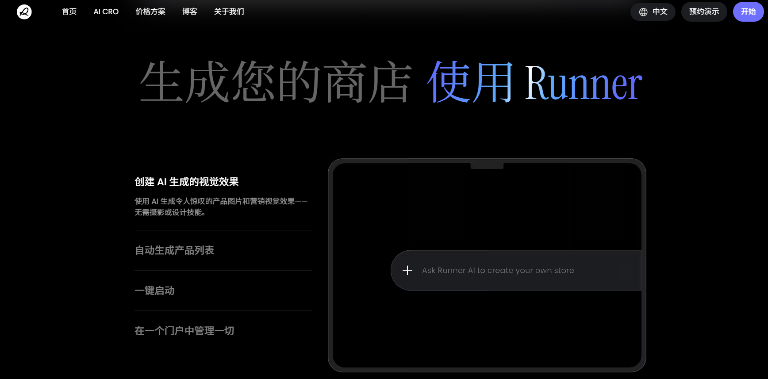The height and width of the screenshot is (379, 768).
Task: Click the 使用 Runner headline text
Action: point(534,82)
